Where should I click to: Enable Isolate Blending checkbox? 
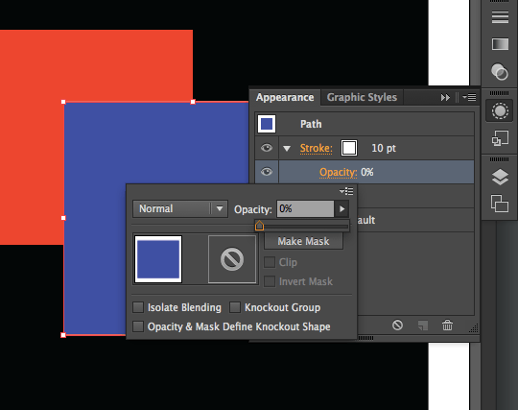(x=138, y=307)
